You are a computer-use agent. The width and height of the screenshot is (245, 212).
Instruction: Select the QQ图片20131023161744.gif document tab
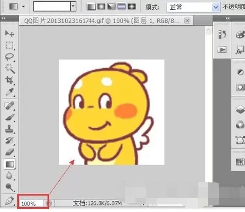click(x=101, y=21)
